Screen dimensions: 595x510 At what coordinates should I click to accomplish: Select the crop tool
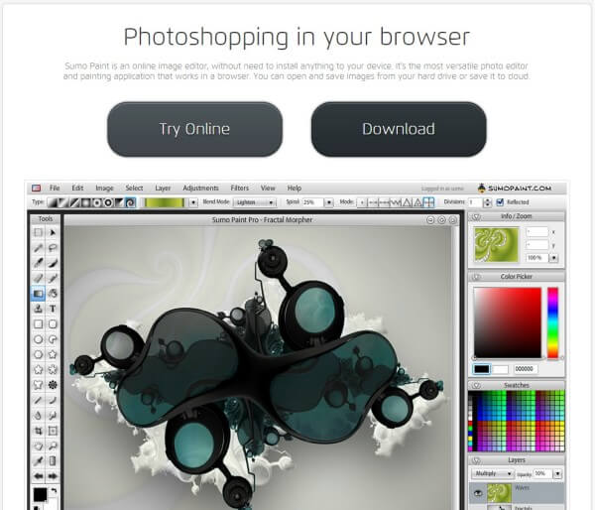[x=38, y=431]
